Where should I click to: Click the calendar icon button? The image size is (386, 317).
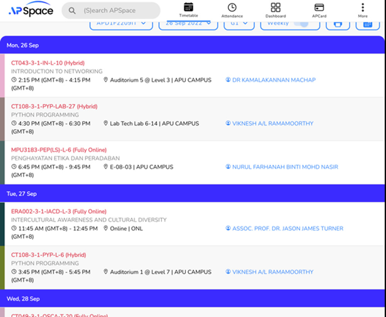(x=367, y=24)
